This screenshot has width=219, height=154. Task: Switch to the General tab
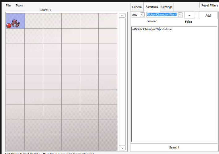click(137, 7)
